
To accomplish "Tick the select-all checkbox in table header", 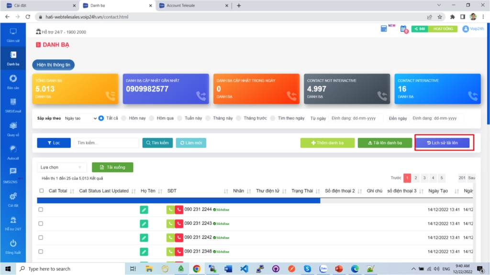I will click(x=41, y=190).
